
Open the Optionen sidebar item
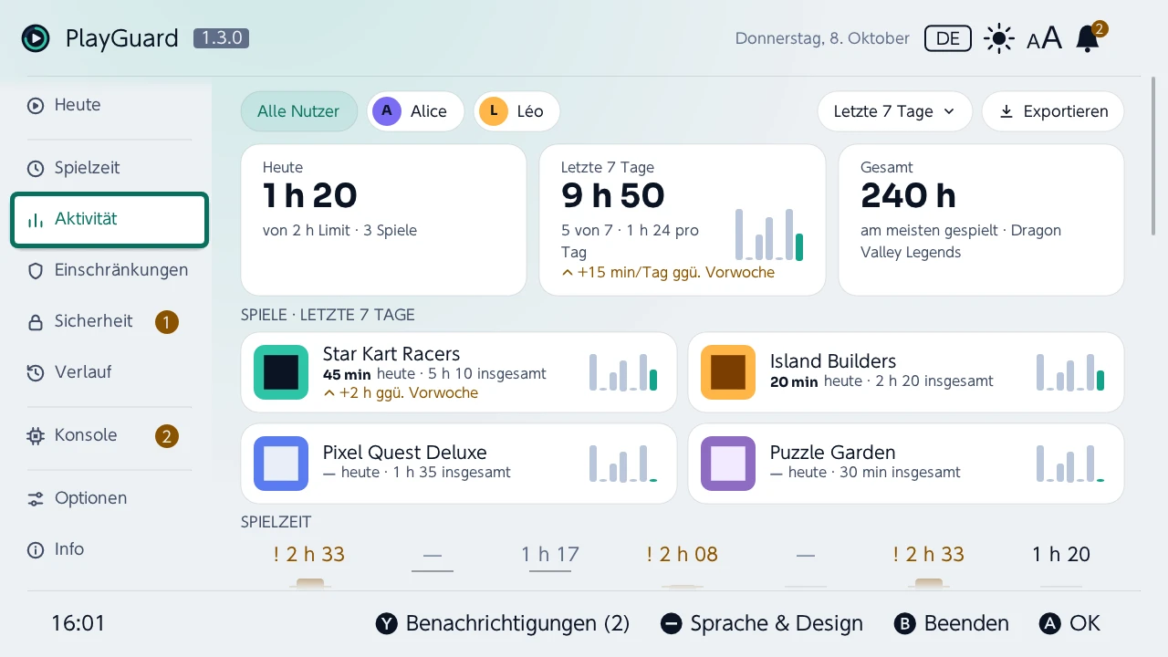(109, 498)
